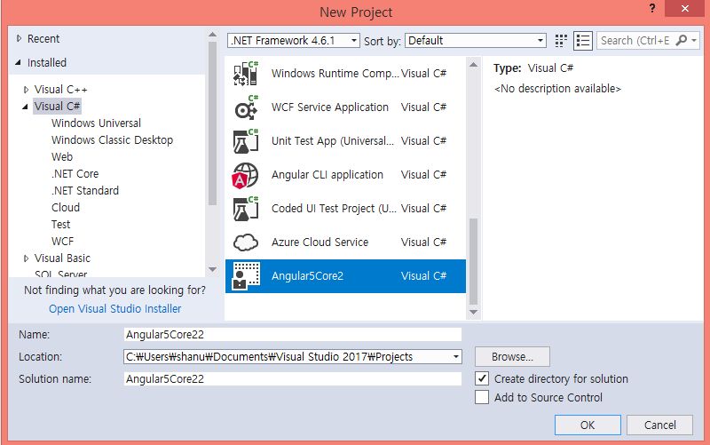
Task: Select the Angular CLI application icon
Action: point(245,175)
